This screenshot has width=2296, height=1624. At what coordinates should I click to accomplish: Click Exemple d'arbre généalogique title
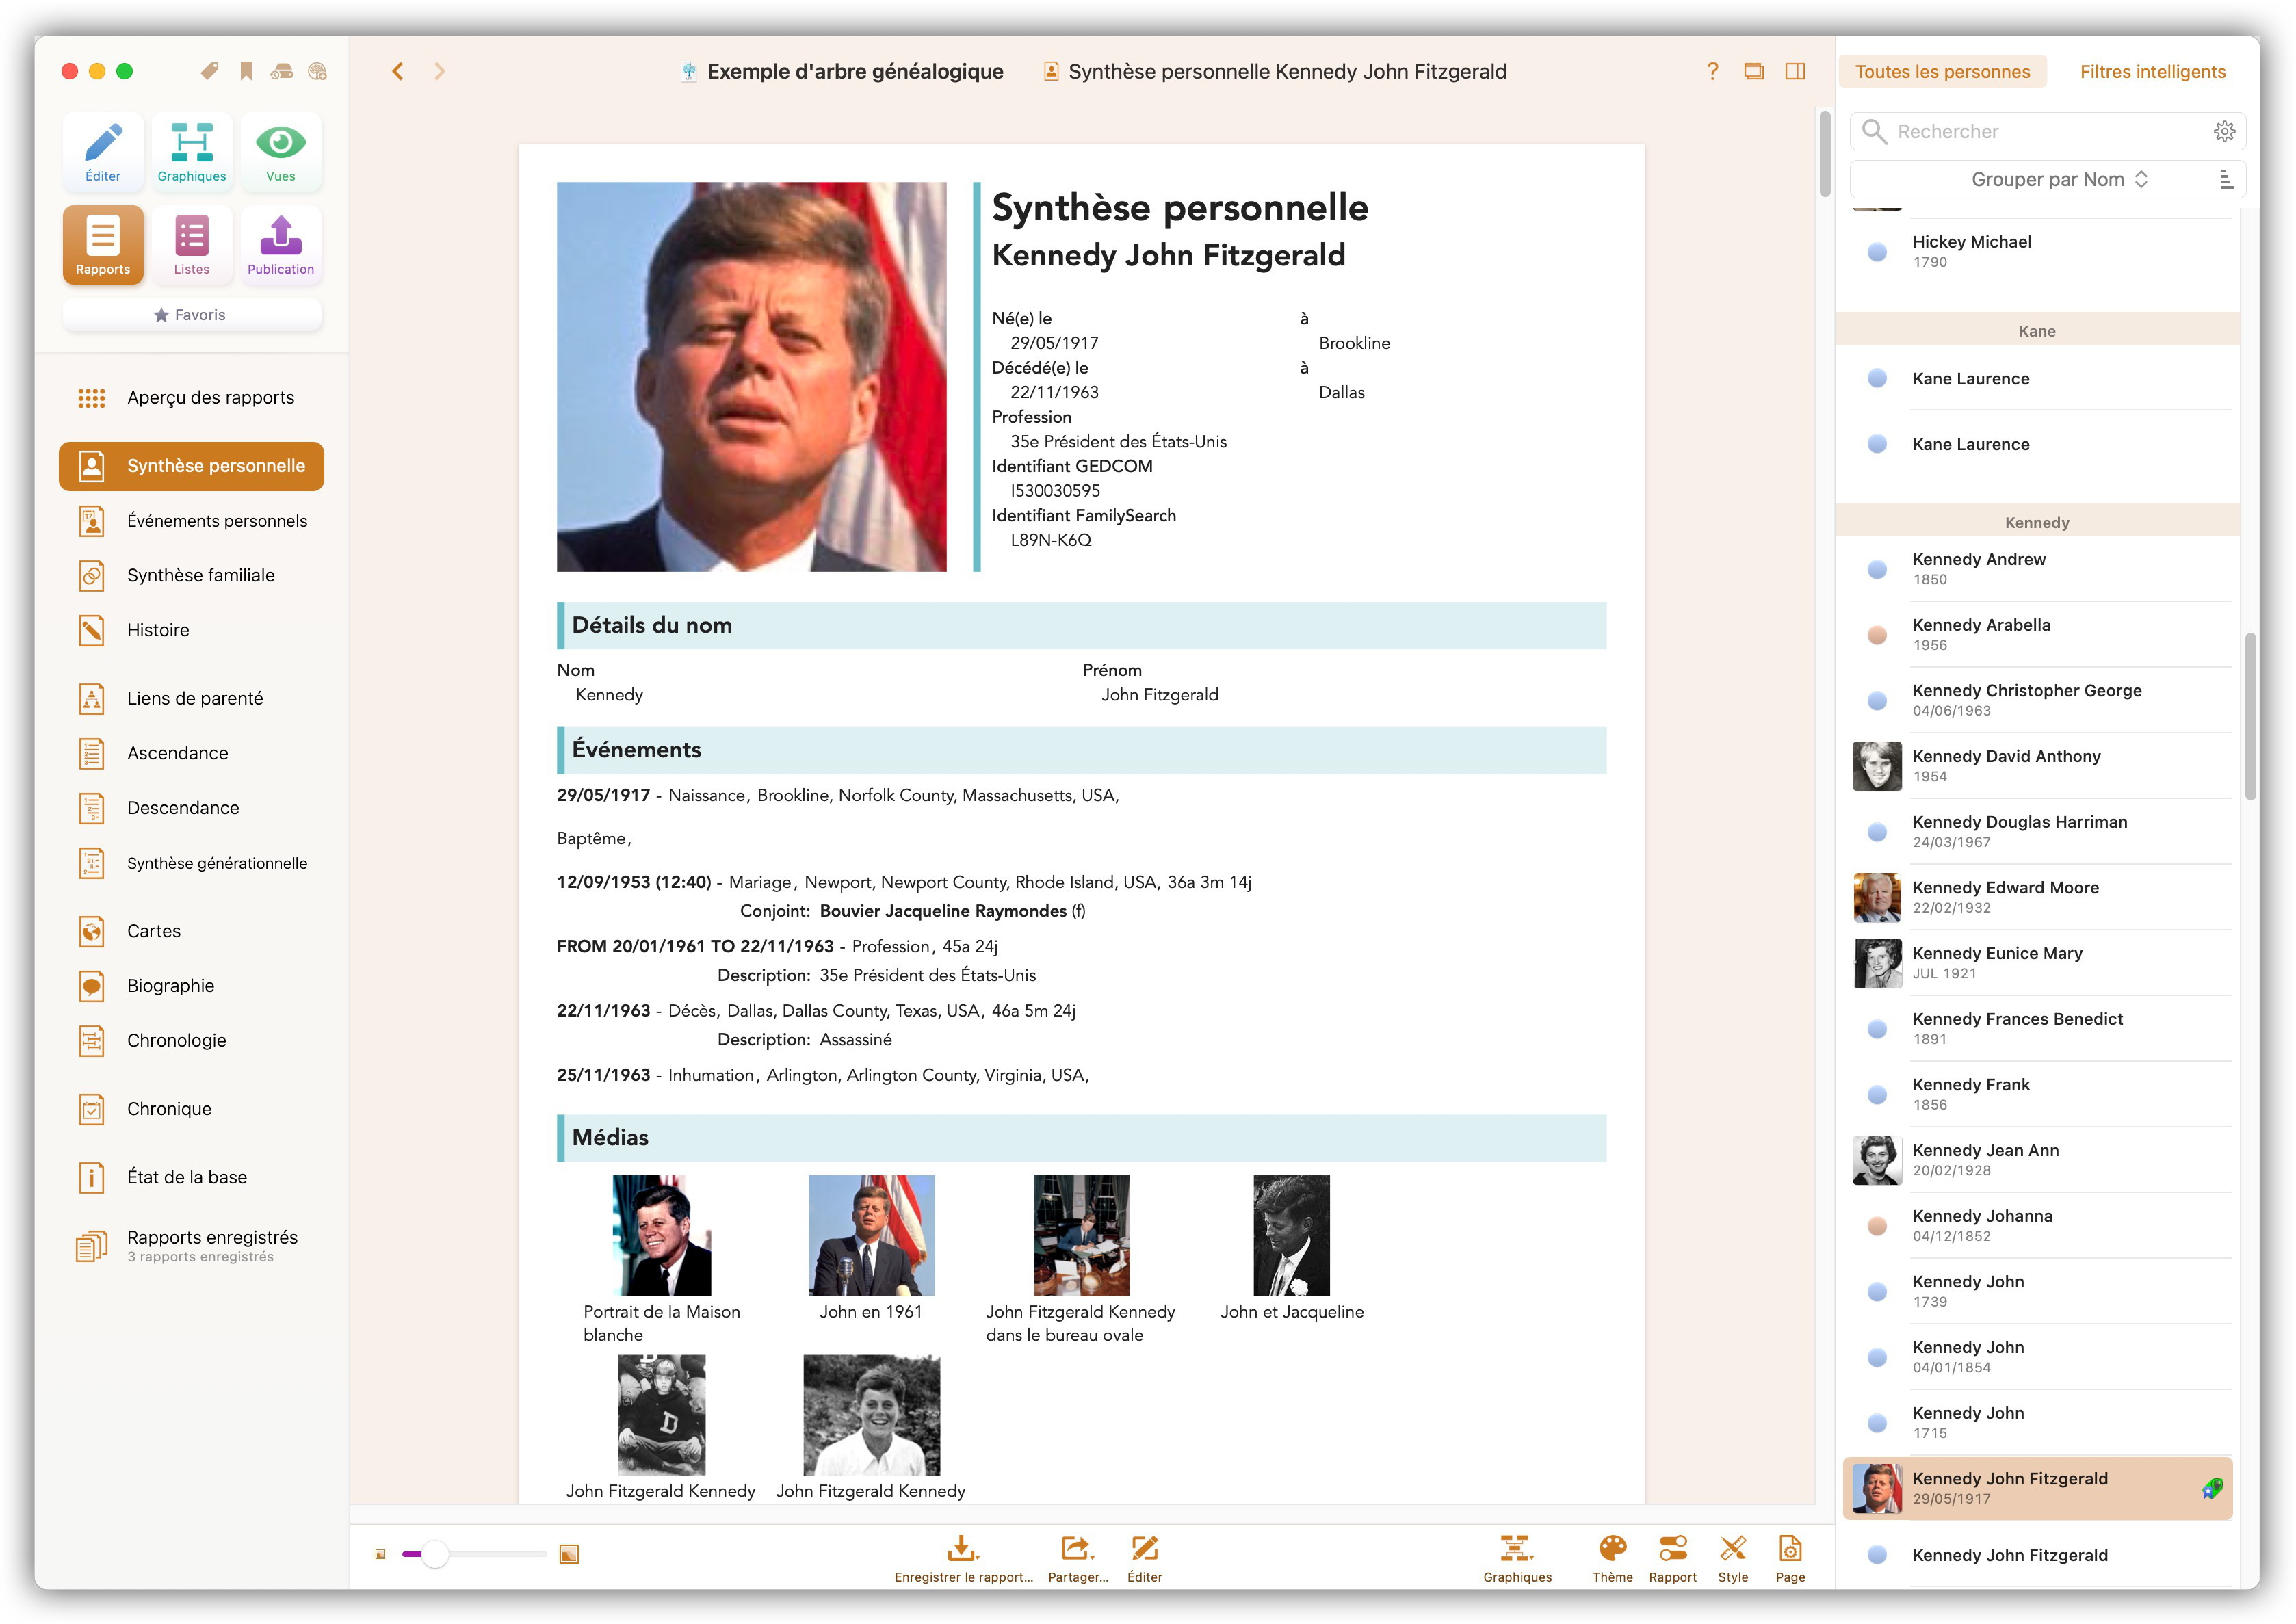855,71
